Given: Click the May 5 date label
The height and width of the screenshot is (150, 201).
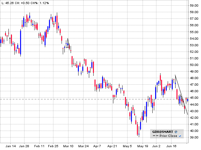Looking at the screenshot, I should point(127,146).
